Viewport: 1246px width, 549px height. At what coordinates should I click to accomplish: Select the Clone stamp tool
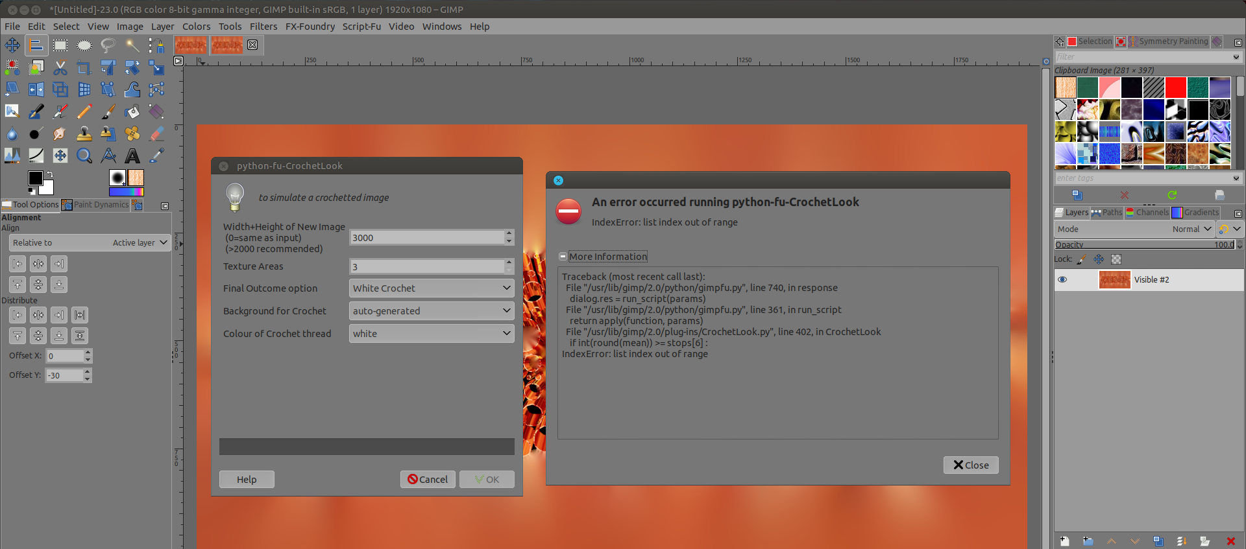[84, 134]
